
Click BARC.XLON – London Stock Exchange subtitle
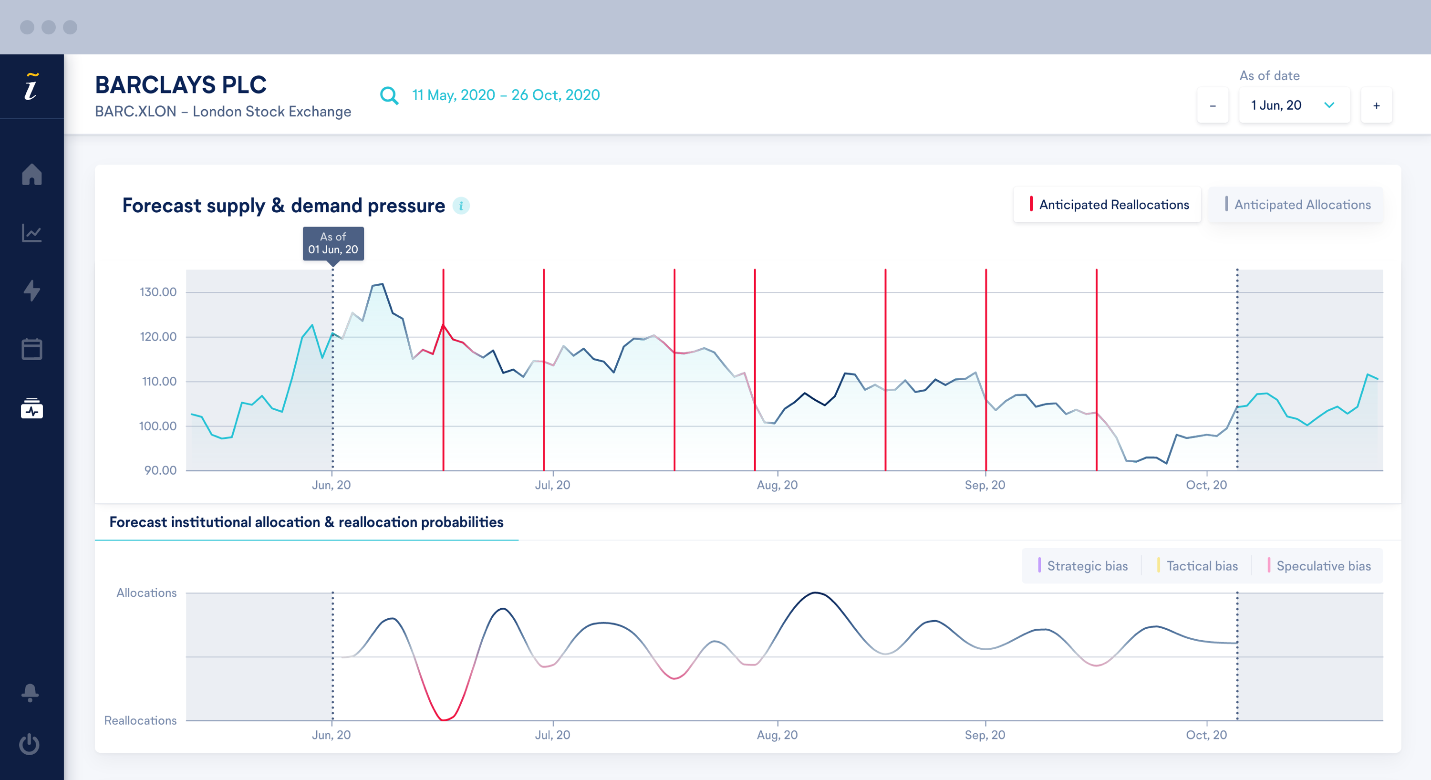[223, 111]
